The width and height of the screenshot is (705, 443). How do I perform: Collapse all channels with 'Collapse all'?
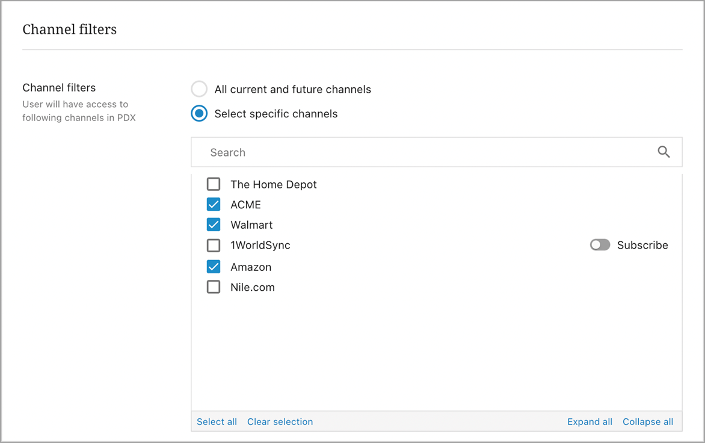[x=648, y=422]
